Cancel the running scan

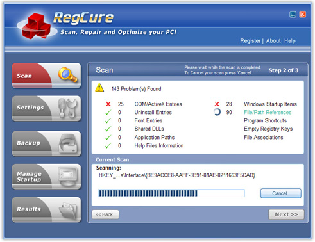coord(280,193)
